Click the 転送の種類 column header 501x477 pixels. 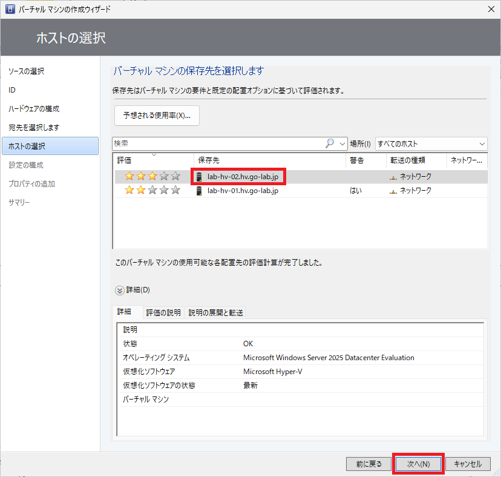tap(416, 160)
